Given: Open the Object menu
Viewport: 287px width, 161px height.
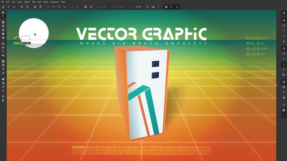Looking at the screenshot, I should pyautogui.click(x=27, y=2).
